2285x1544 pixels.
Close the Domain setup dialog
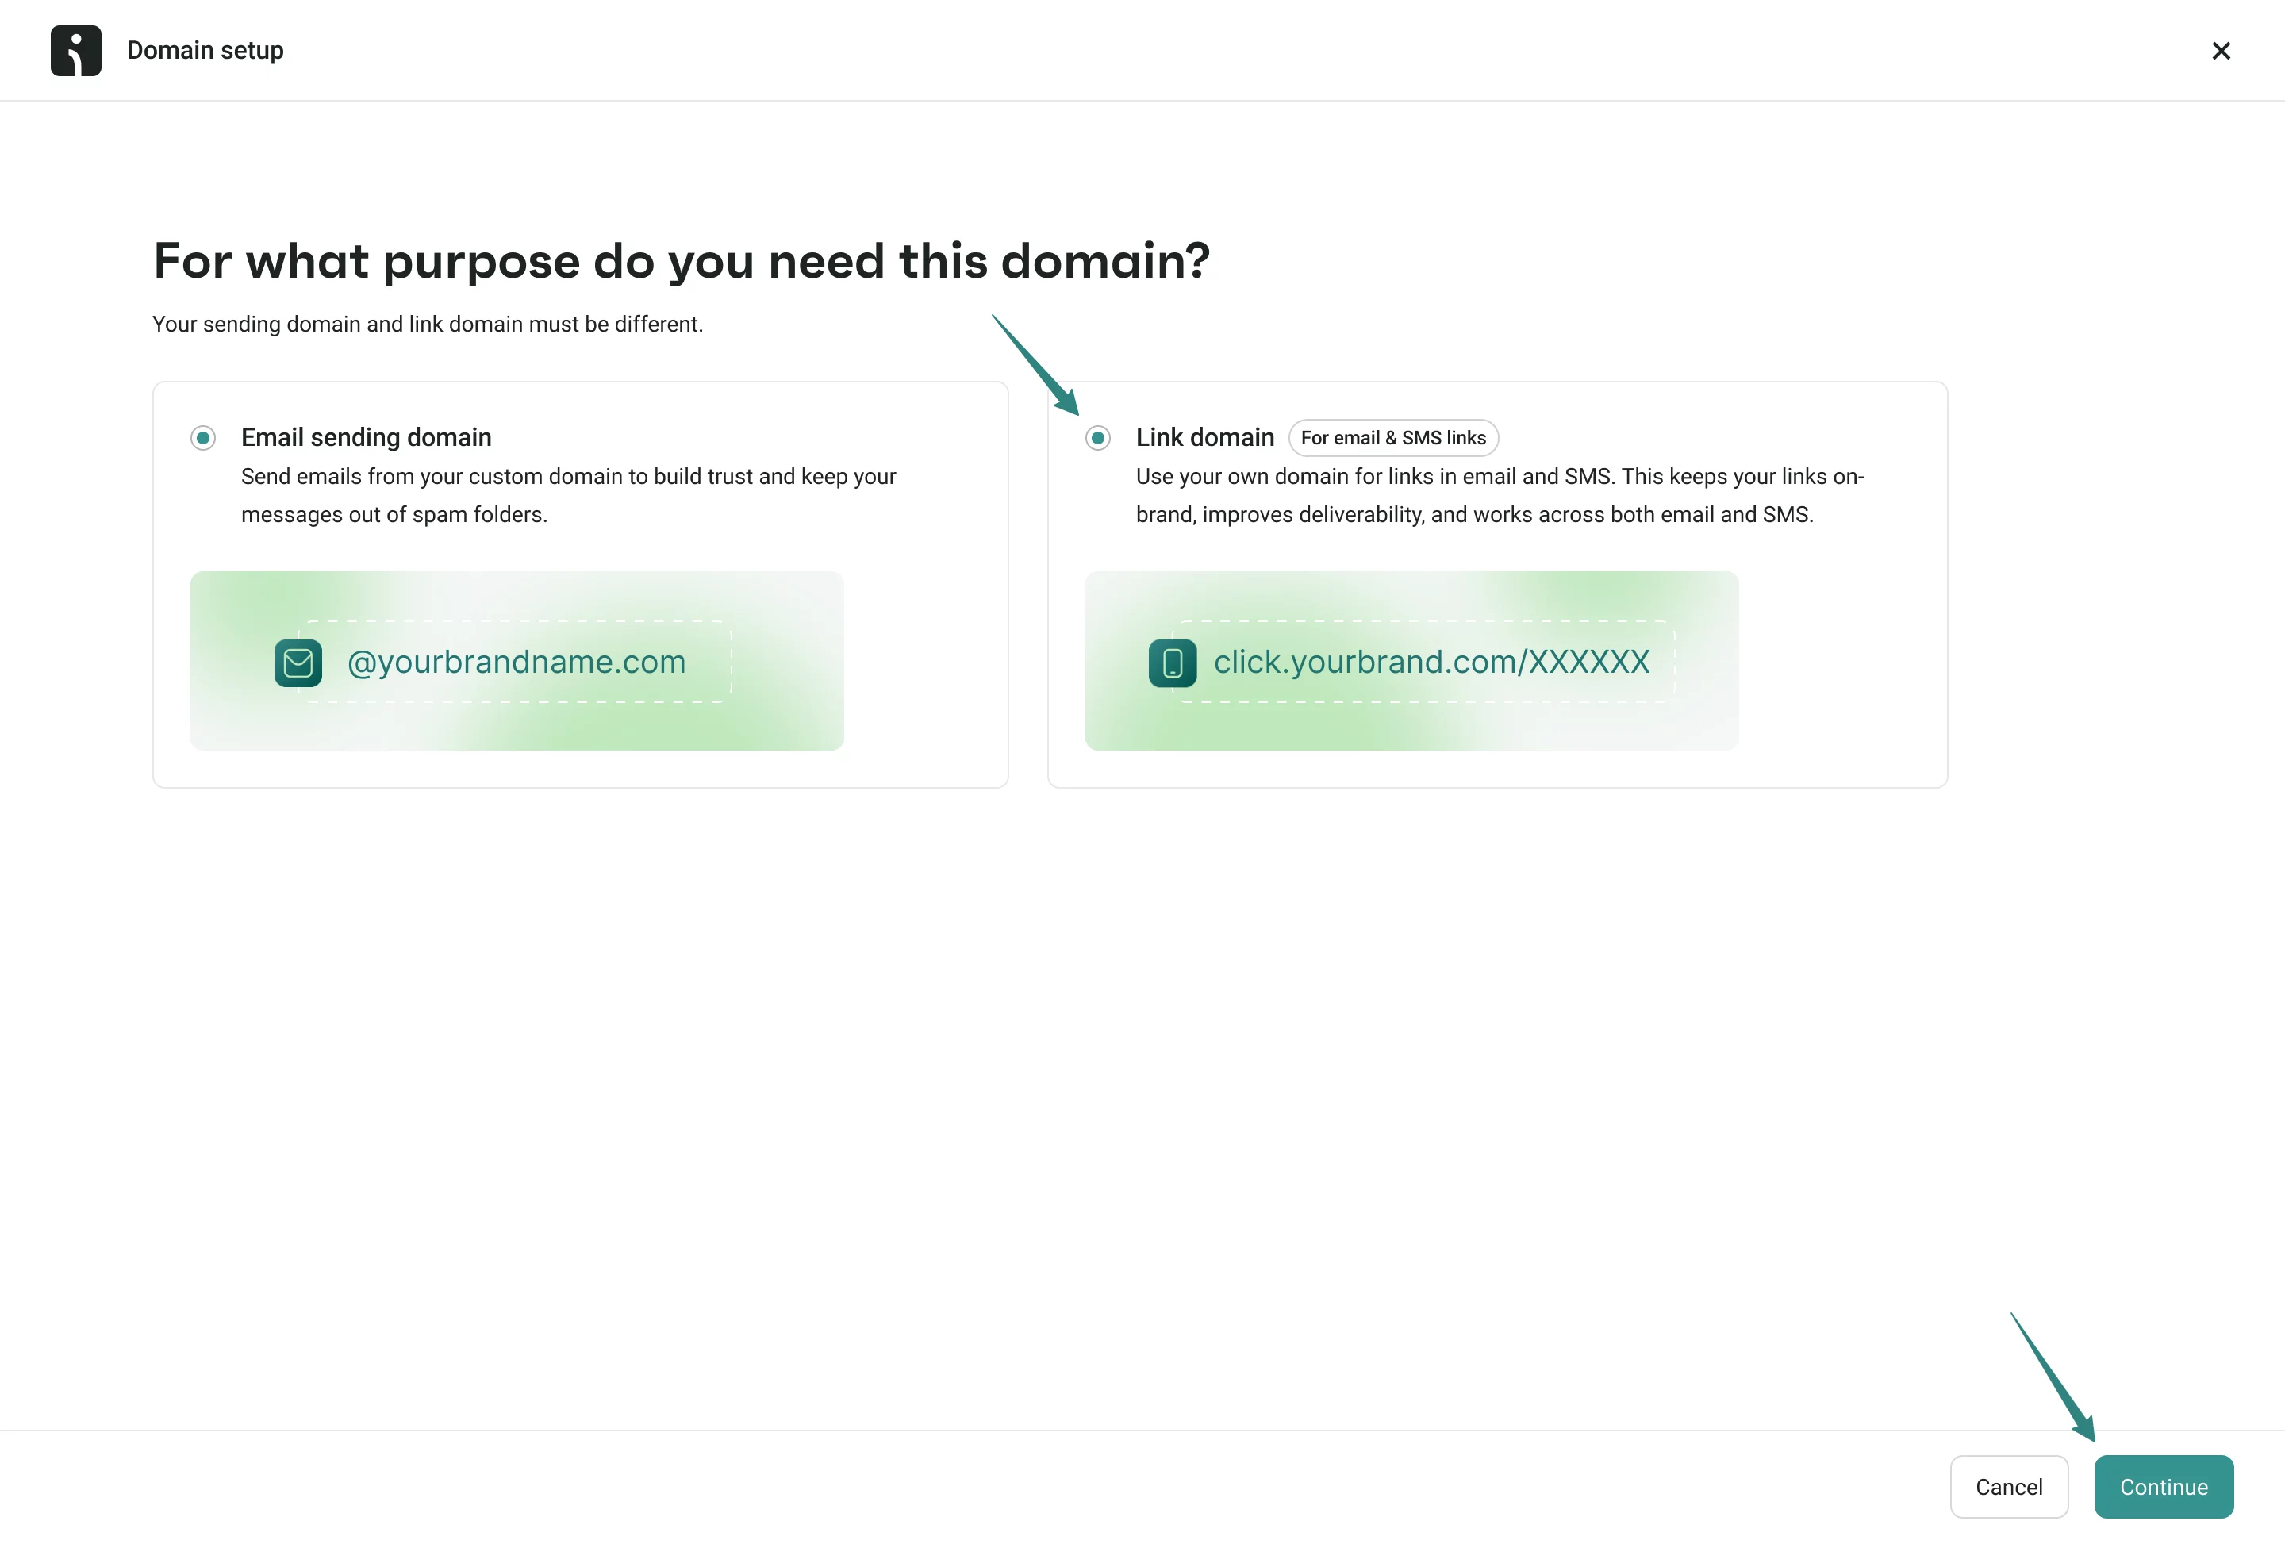click(2220, 50)
